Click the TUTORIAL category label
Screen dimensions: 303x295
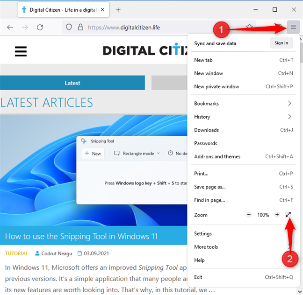[x=16, y=253]
